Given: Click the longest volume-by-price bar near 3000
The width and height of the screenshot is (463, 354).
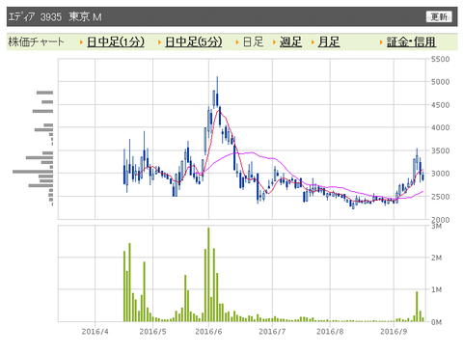Looking at the screenshot, I should [33, 172].
